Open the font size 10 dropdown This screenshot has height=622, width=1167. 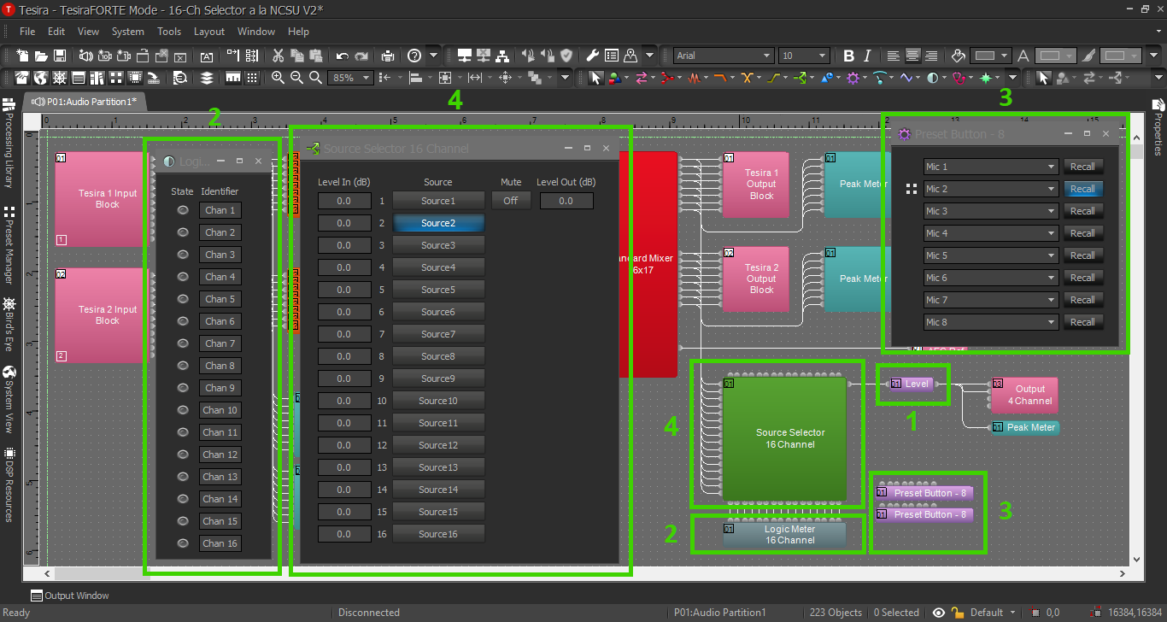click(804, 56)
